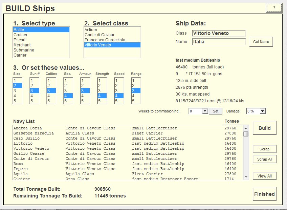
Task: Edit the ship Name input field
Action: click(x=219, y=42)
